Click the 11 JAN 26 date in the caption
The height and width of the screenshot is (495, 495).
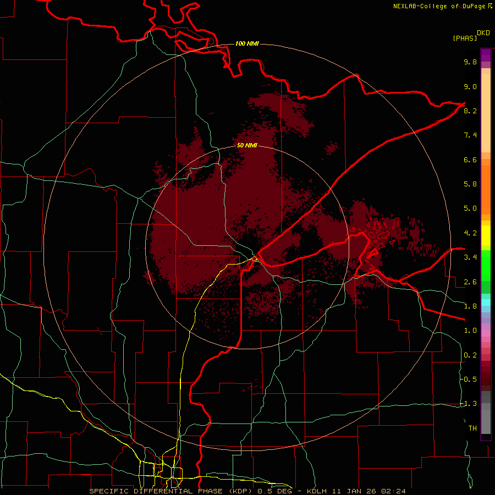point(354,491)
